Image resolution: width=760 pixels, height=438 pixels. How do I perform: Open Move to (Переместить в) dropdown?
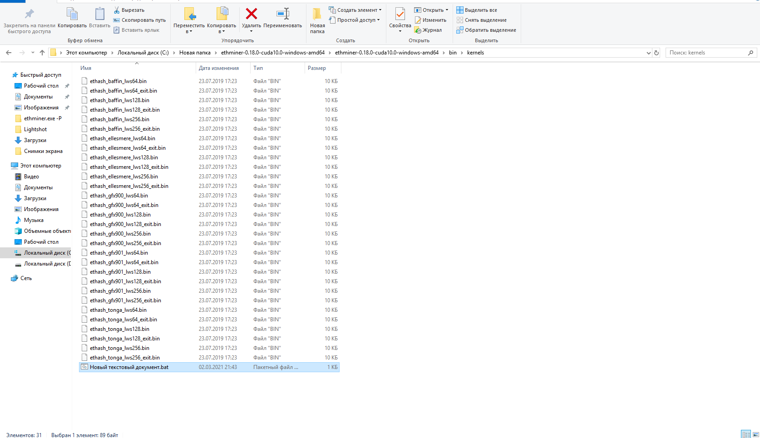click(189, 21)
